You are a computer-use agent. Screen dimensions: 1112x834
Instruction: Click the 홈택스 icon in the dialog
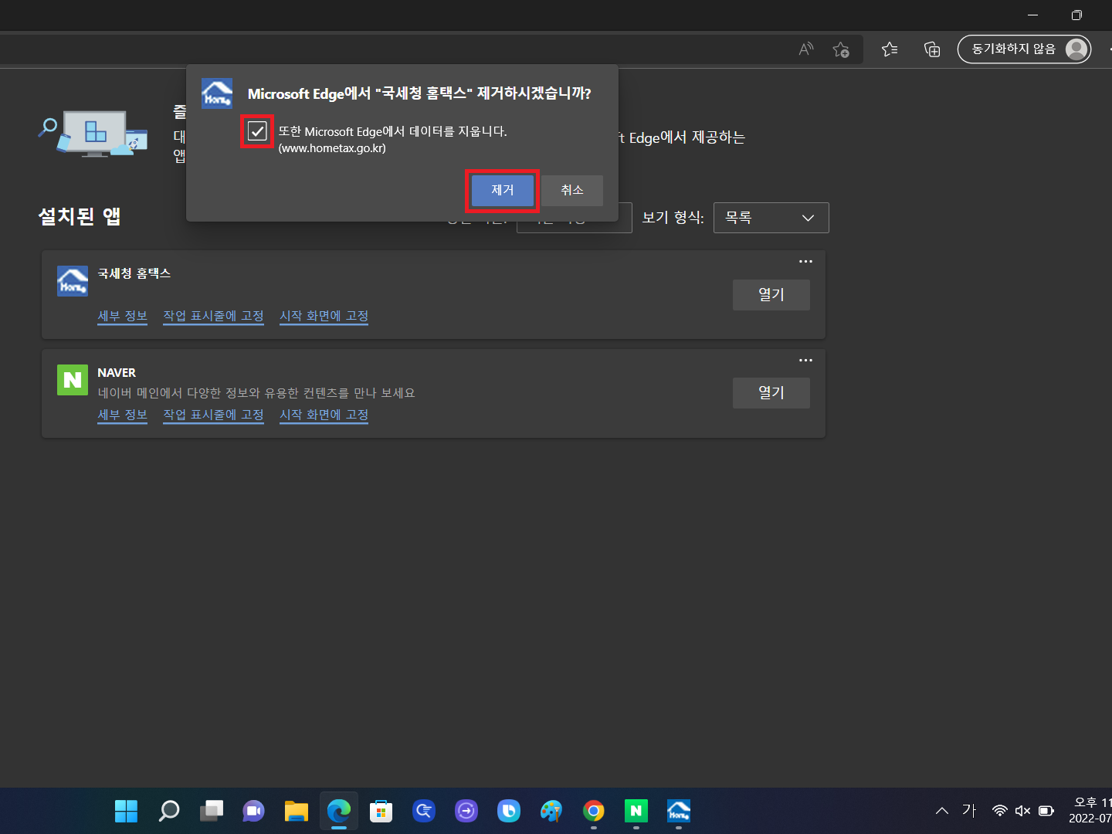pyautogui.click(x=217, y=93)
